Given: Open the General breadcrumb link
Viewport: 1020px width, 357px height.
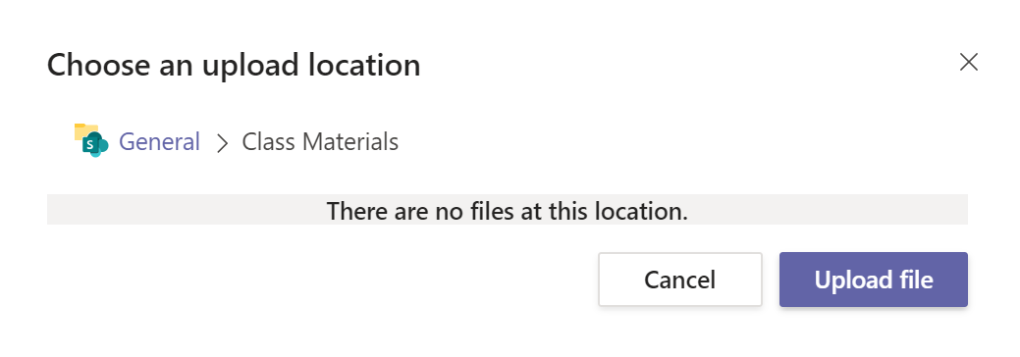Looking at the screenshot, I should [x=159, y=142].
